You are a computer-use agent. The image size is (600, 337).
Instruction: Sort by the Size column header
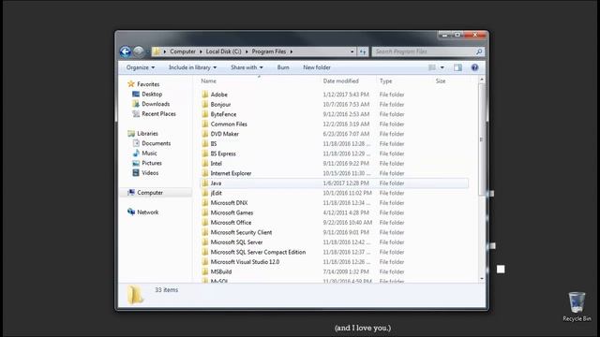[x=441, y=81]
